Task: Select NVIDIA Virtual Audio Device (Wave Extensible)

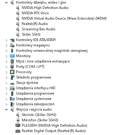Action: [64, 18]
